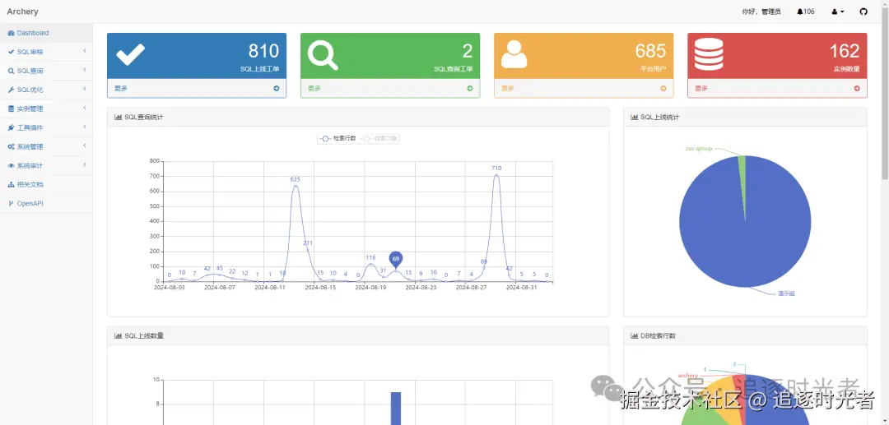The image size is (889, 425).
Task: Click the bar-chart icon beside SQL上线统计
Action: click(635, 118)
